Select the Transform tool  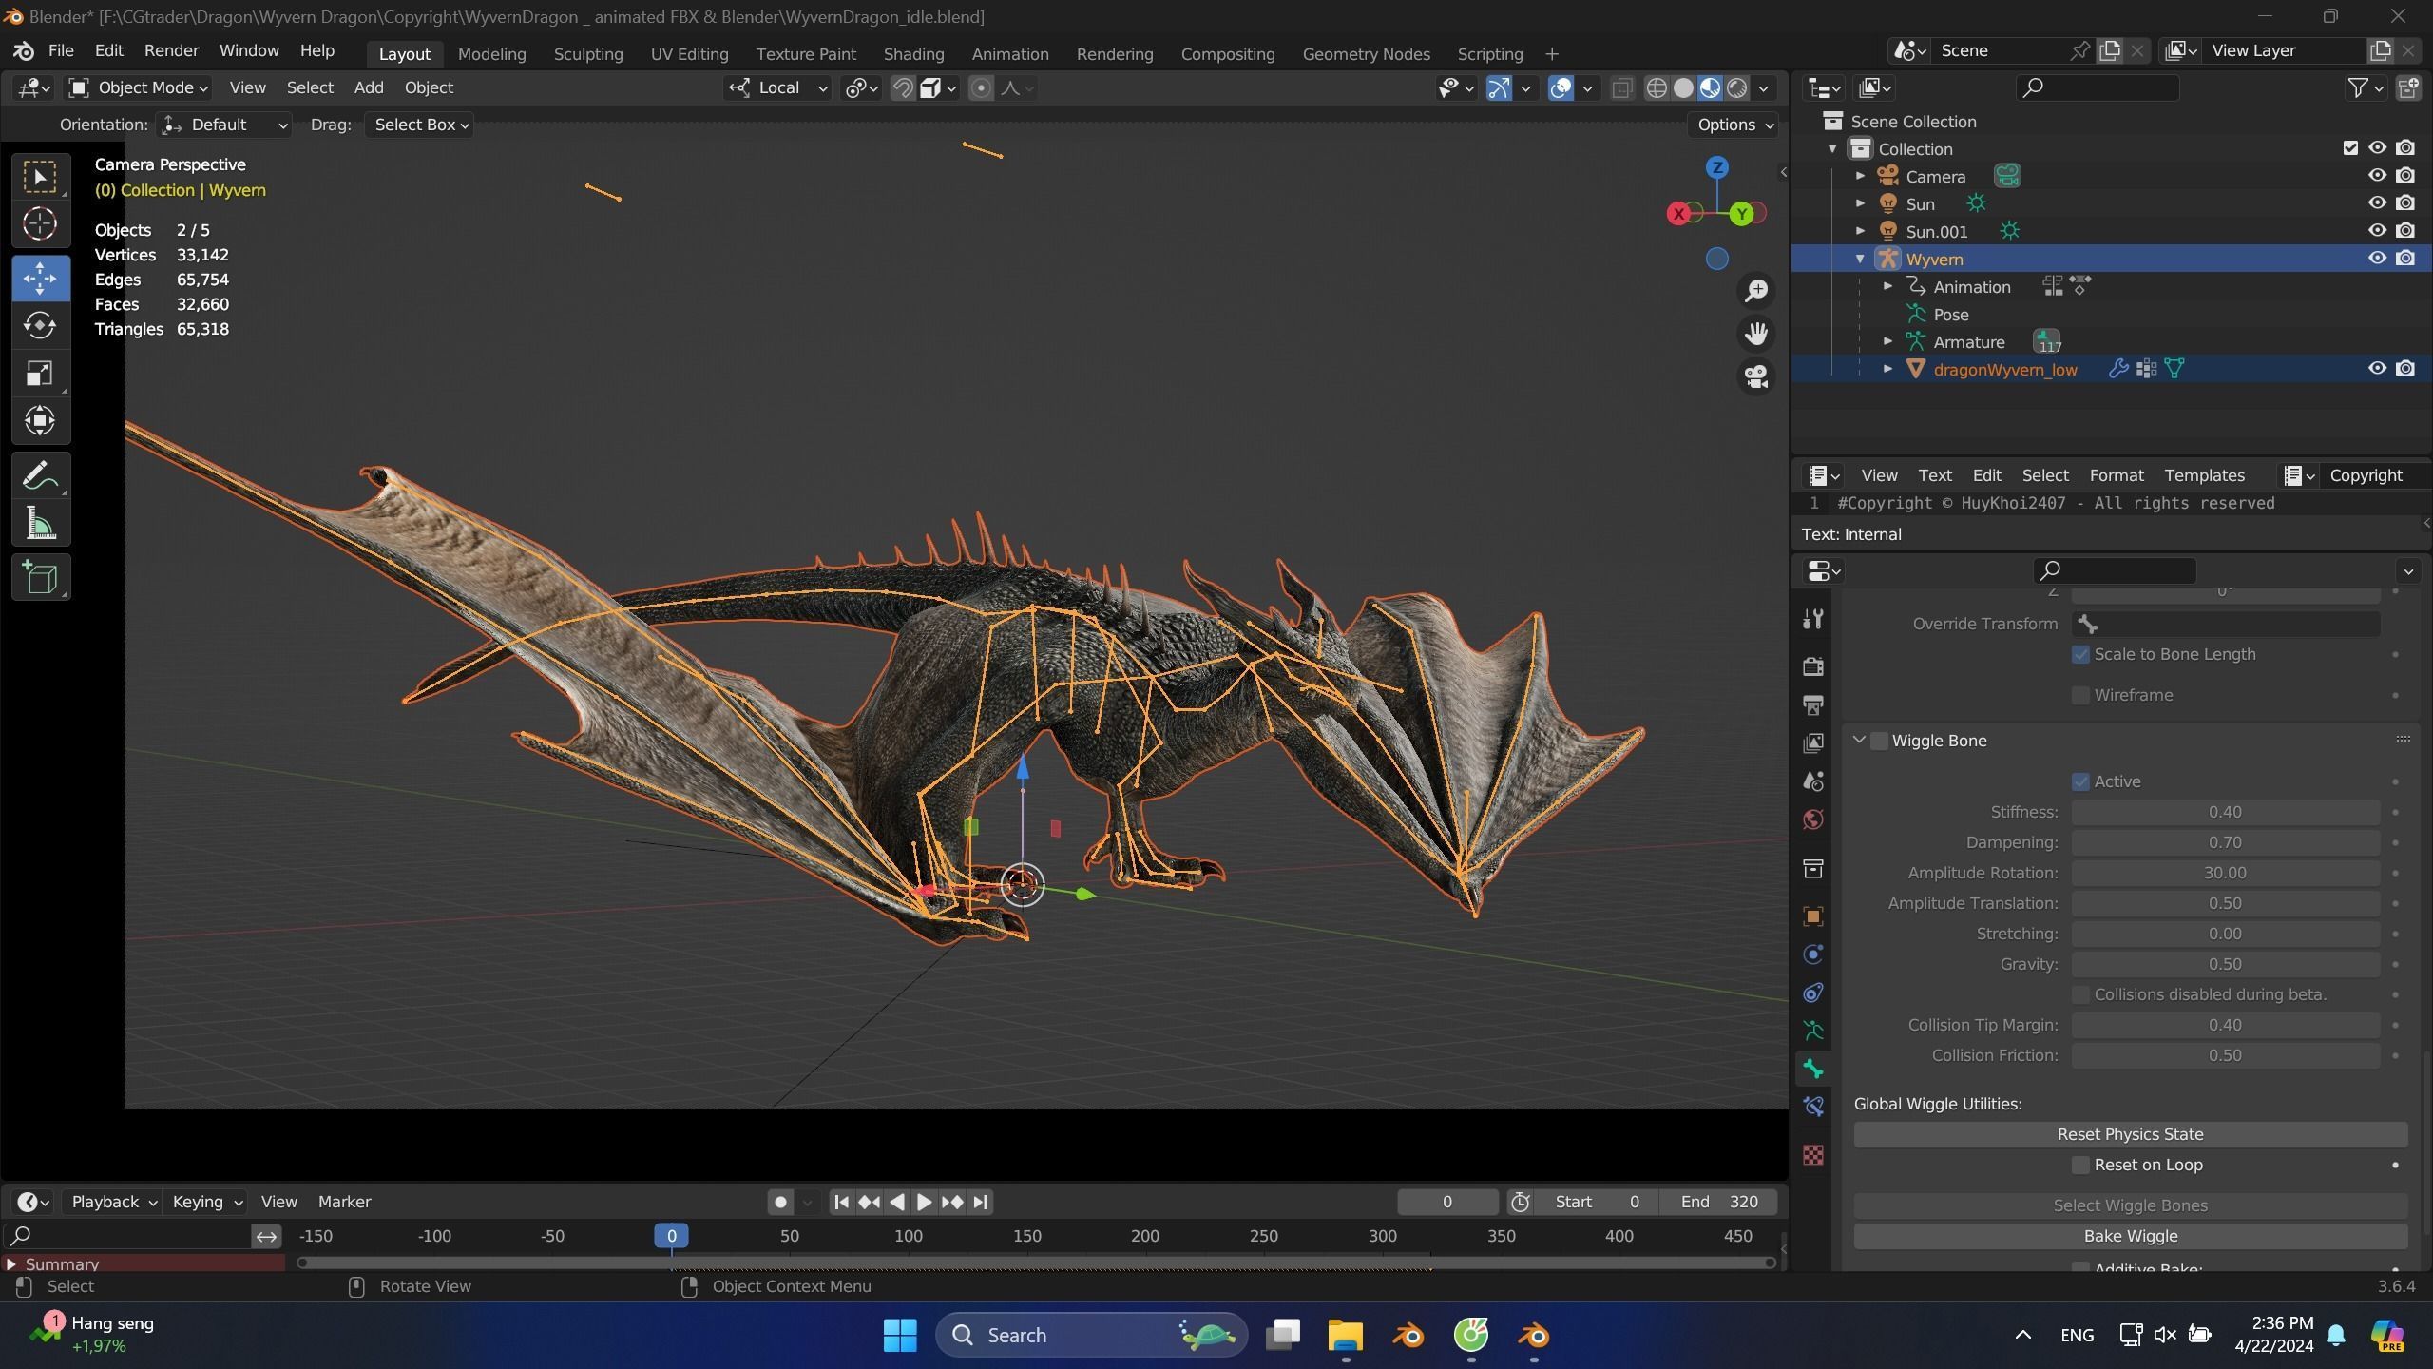click(40, 420)
